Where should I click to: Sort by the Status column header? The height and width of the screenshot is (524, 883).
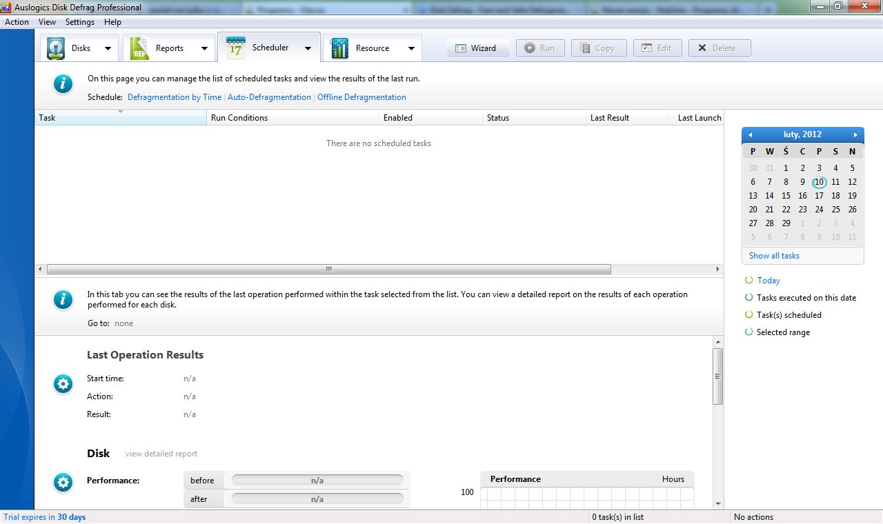pos(535,118)
